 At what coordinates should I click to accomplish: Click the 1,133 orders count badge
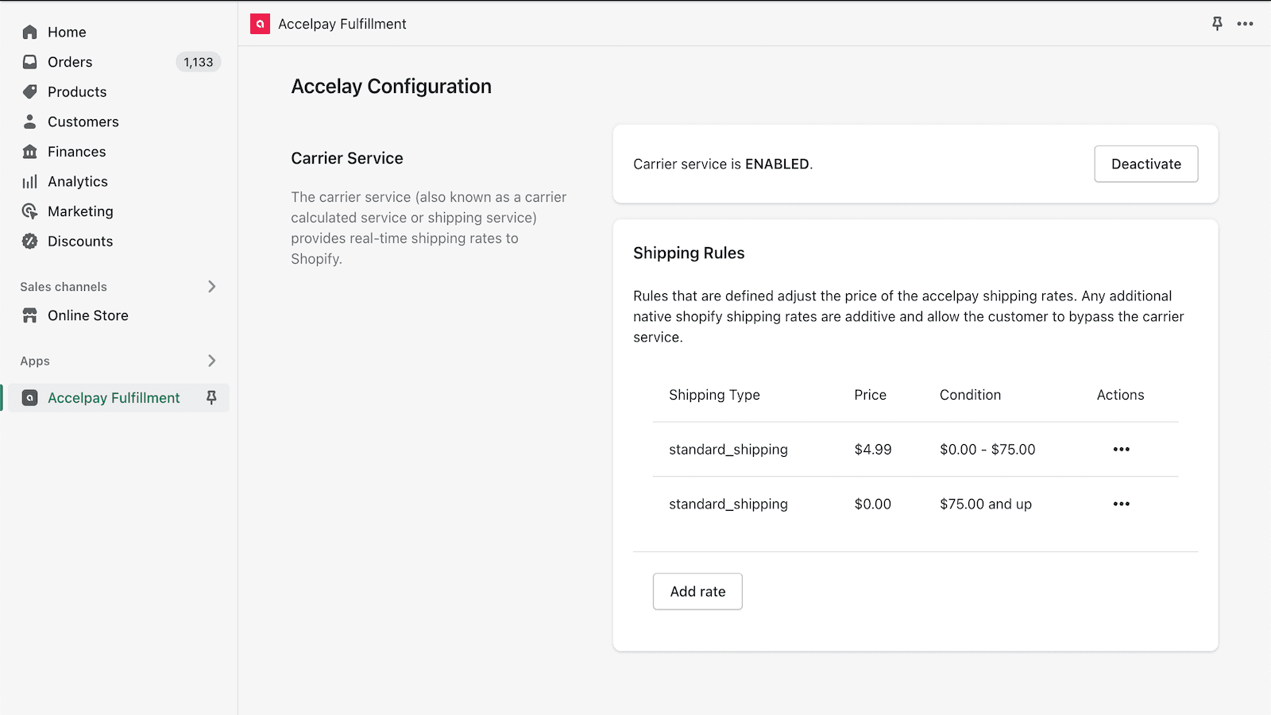pos(198,62)
